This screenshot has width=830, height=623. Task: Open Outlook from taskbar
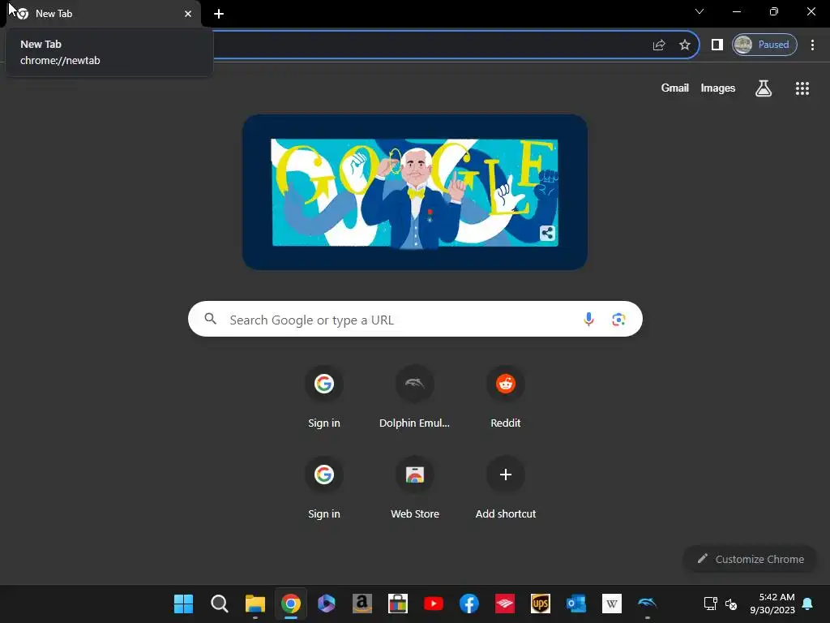[576, 604]
